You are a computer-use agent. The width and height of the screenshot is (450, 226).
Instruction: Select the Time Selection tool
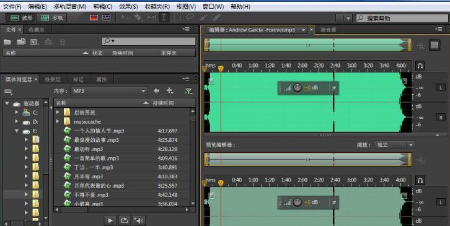[x=164, y=17]
